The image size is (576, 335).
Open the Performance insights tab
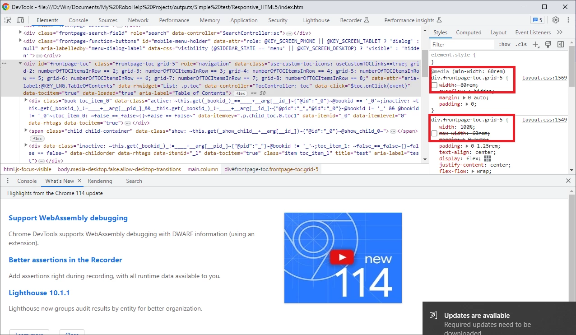[413, 20]
